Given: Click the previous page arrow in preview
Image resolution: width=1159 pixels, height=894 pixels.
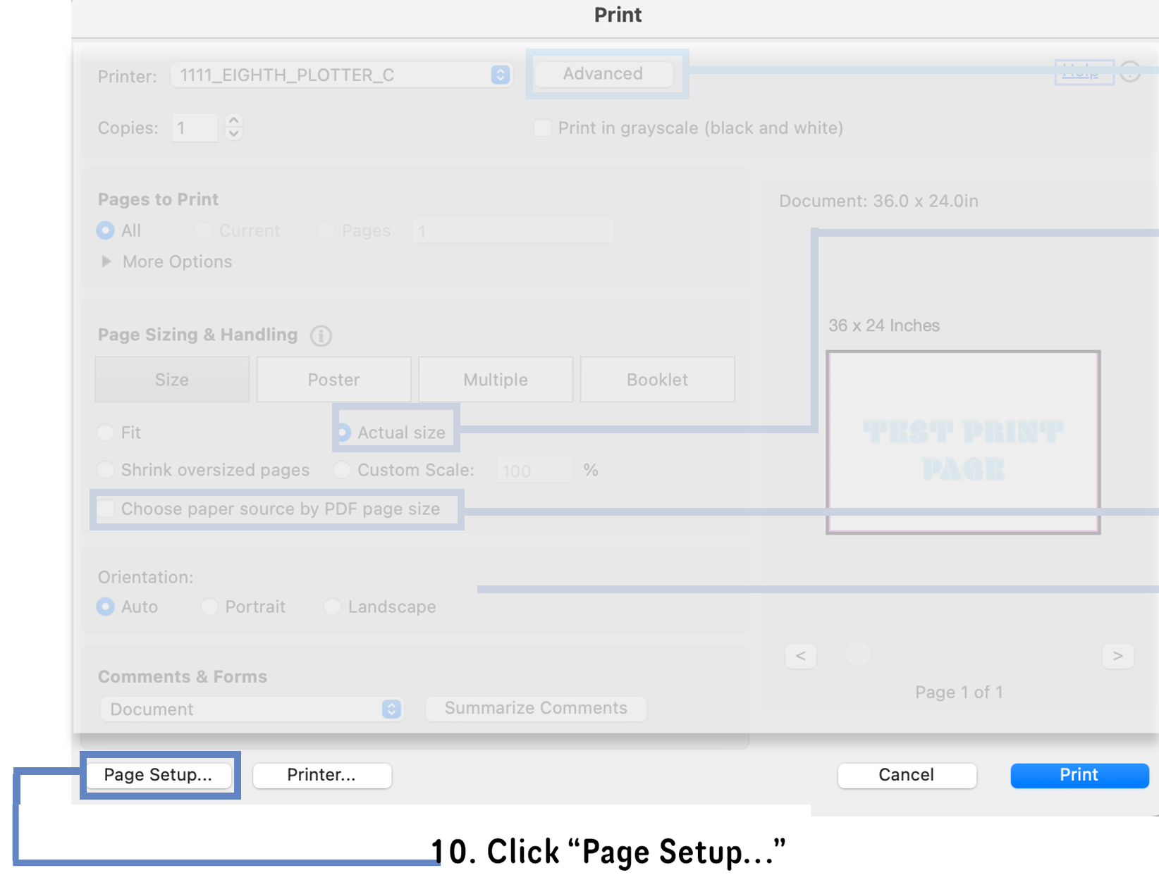Looking at the screenshot, I should point(800,656).
